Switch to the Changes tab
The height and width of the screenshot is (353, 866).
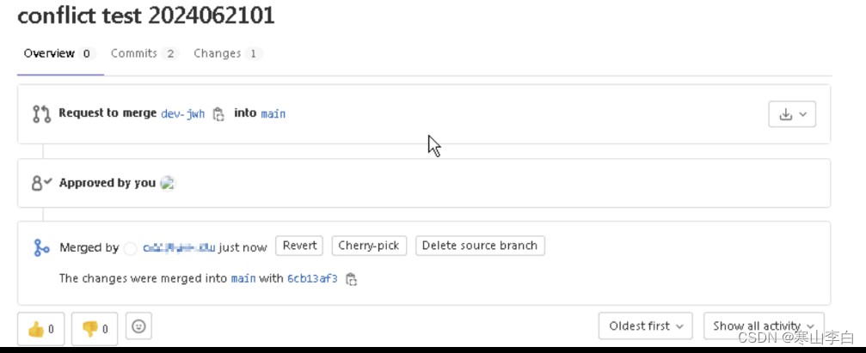227,53
